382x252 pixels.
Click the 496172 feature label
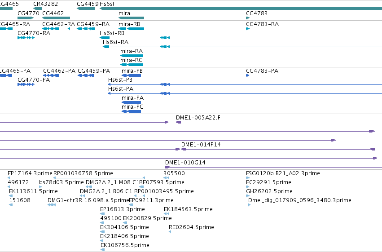pos(18,182)
